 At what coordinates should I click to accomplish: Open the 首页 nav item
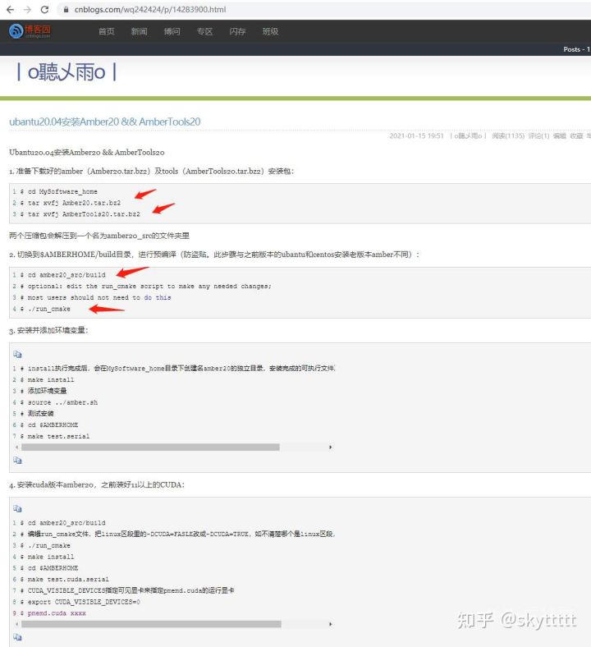pos(107,31)
